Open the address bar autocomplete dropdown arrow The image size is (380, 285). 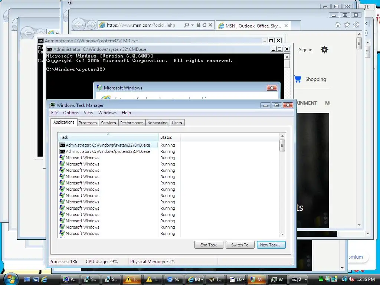pos(192,25)
